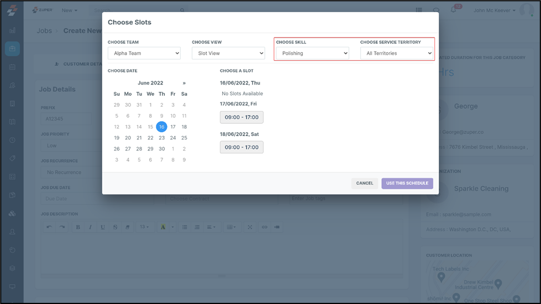
Task: Click the Use This Schedule button
Action: point(407,184)
